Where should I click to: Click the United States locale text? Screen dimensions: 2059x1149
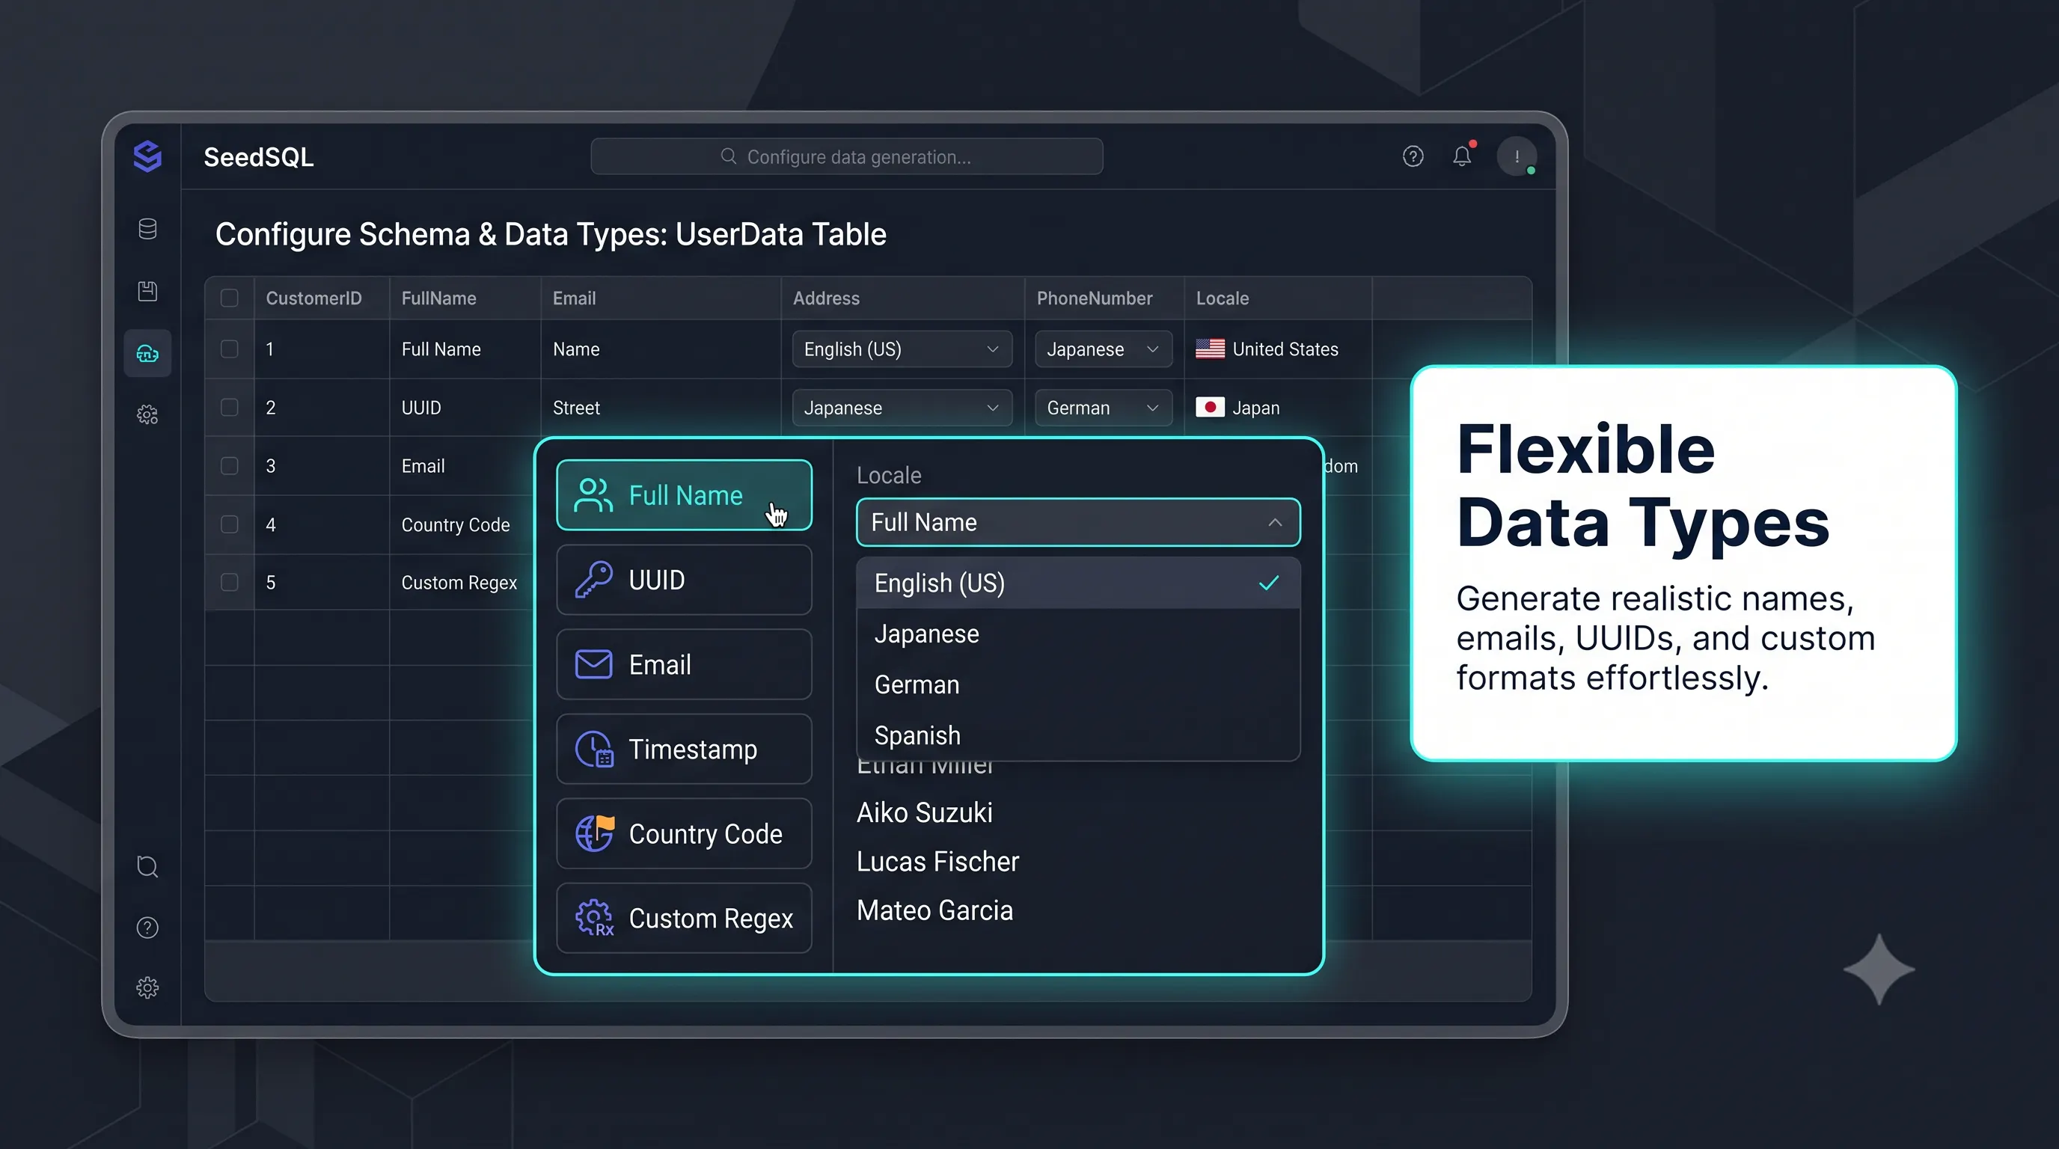pyautogui.click(x=1285, y=349)
